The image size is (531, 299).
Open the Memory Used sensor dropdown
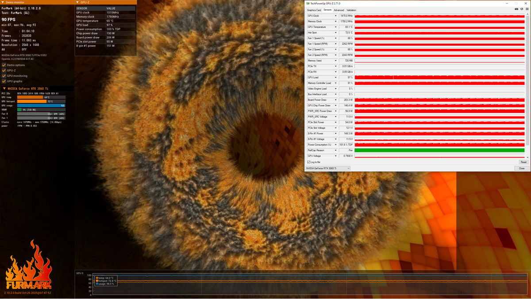point(336,61)
